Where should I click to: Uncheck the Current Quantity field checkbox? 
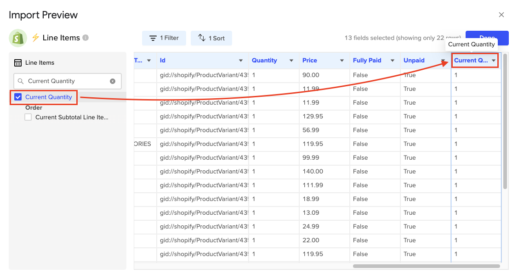click(18, 97)
